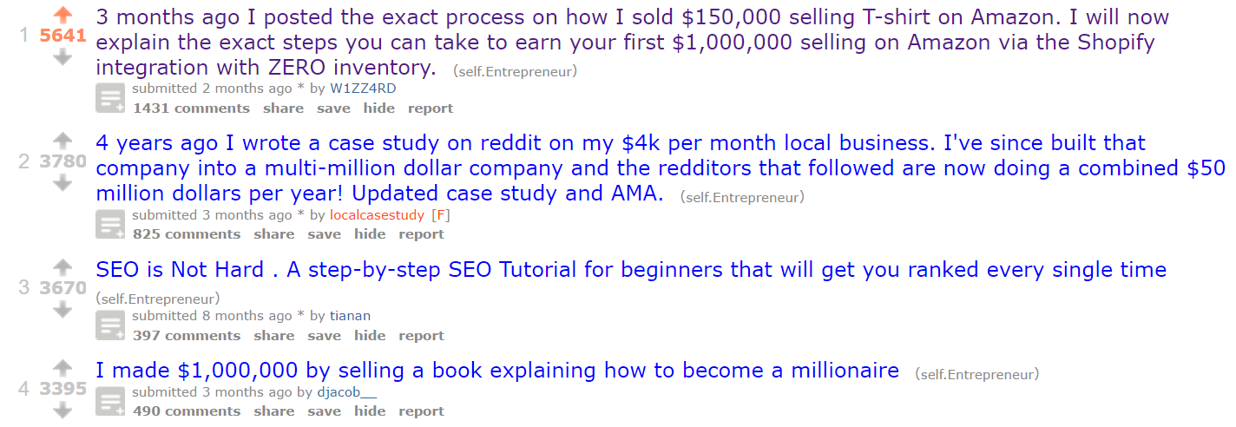Upvote the Amazon T-shirt post
1236x427 pixels.
[x=62, y=15]
